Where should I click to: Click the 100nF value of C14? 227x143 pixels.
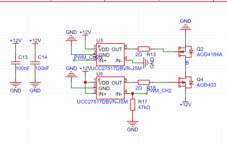pyautogui.click(x=42, y=68)
